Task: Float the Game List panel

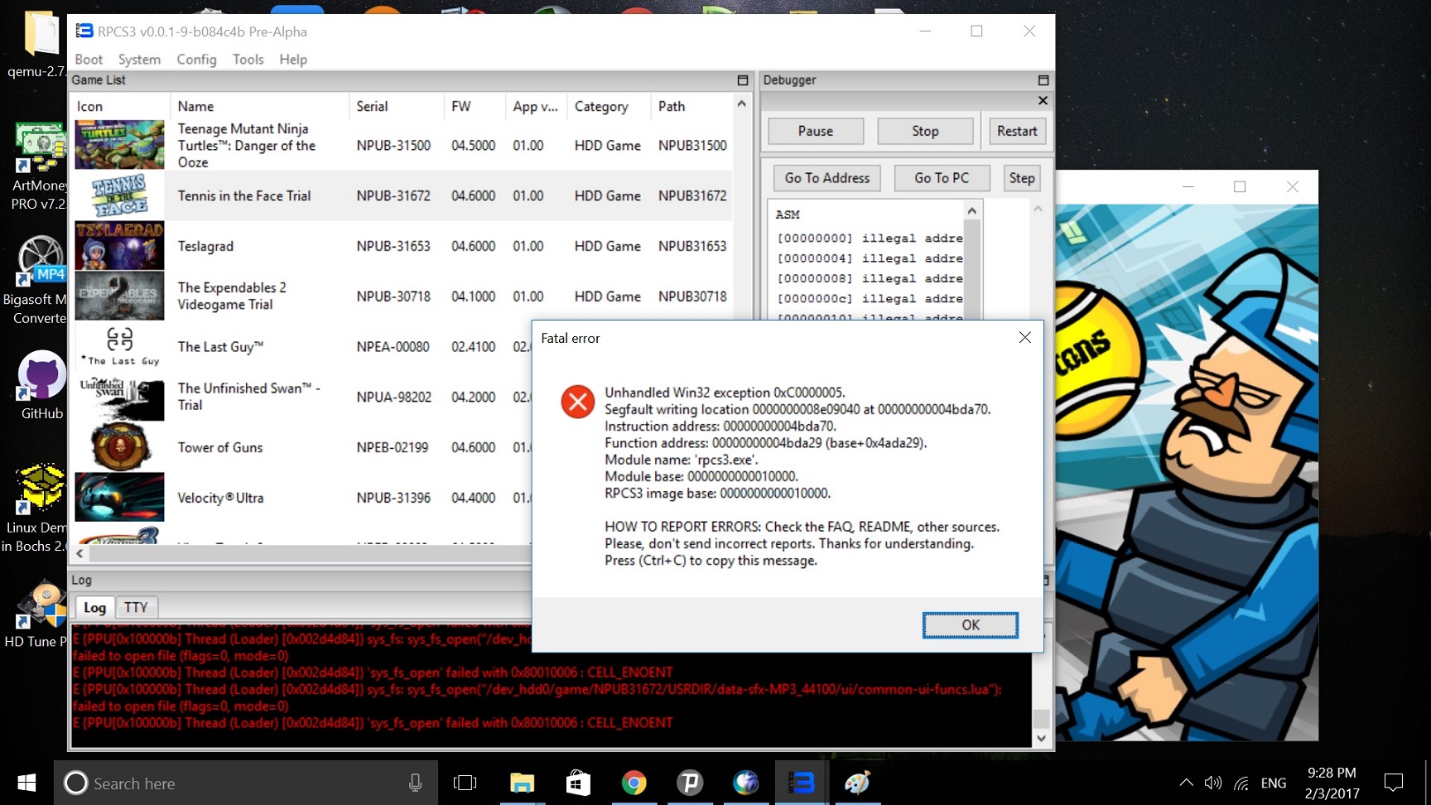Action: click(x=742, y=80)
